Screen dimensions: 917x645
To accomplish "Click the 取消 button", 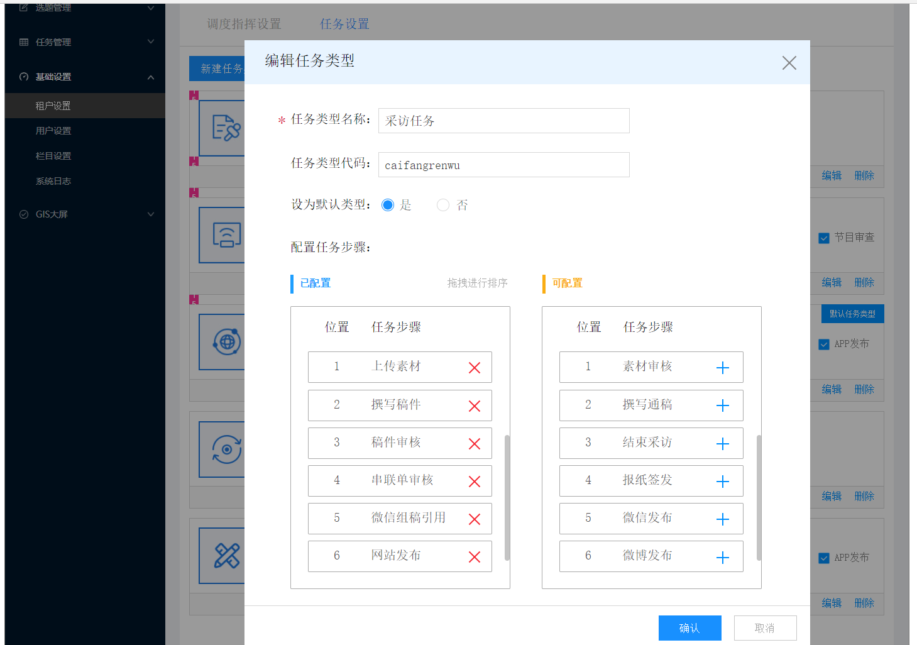I will pos(765,628).
